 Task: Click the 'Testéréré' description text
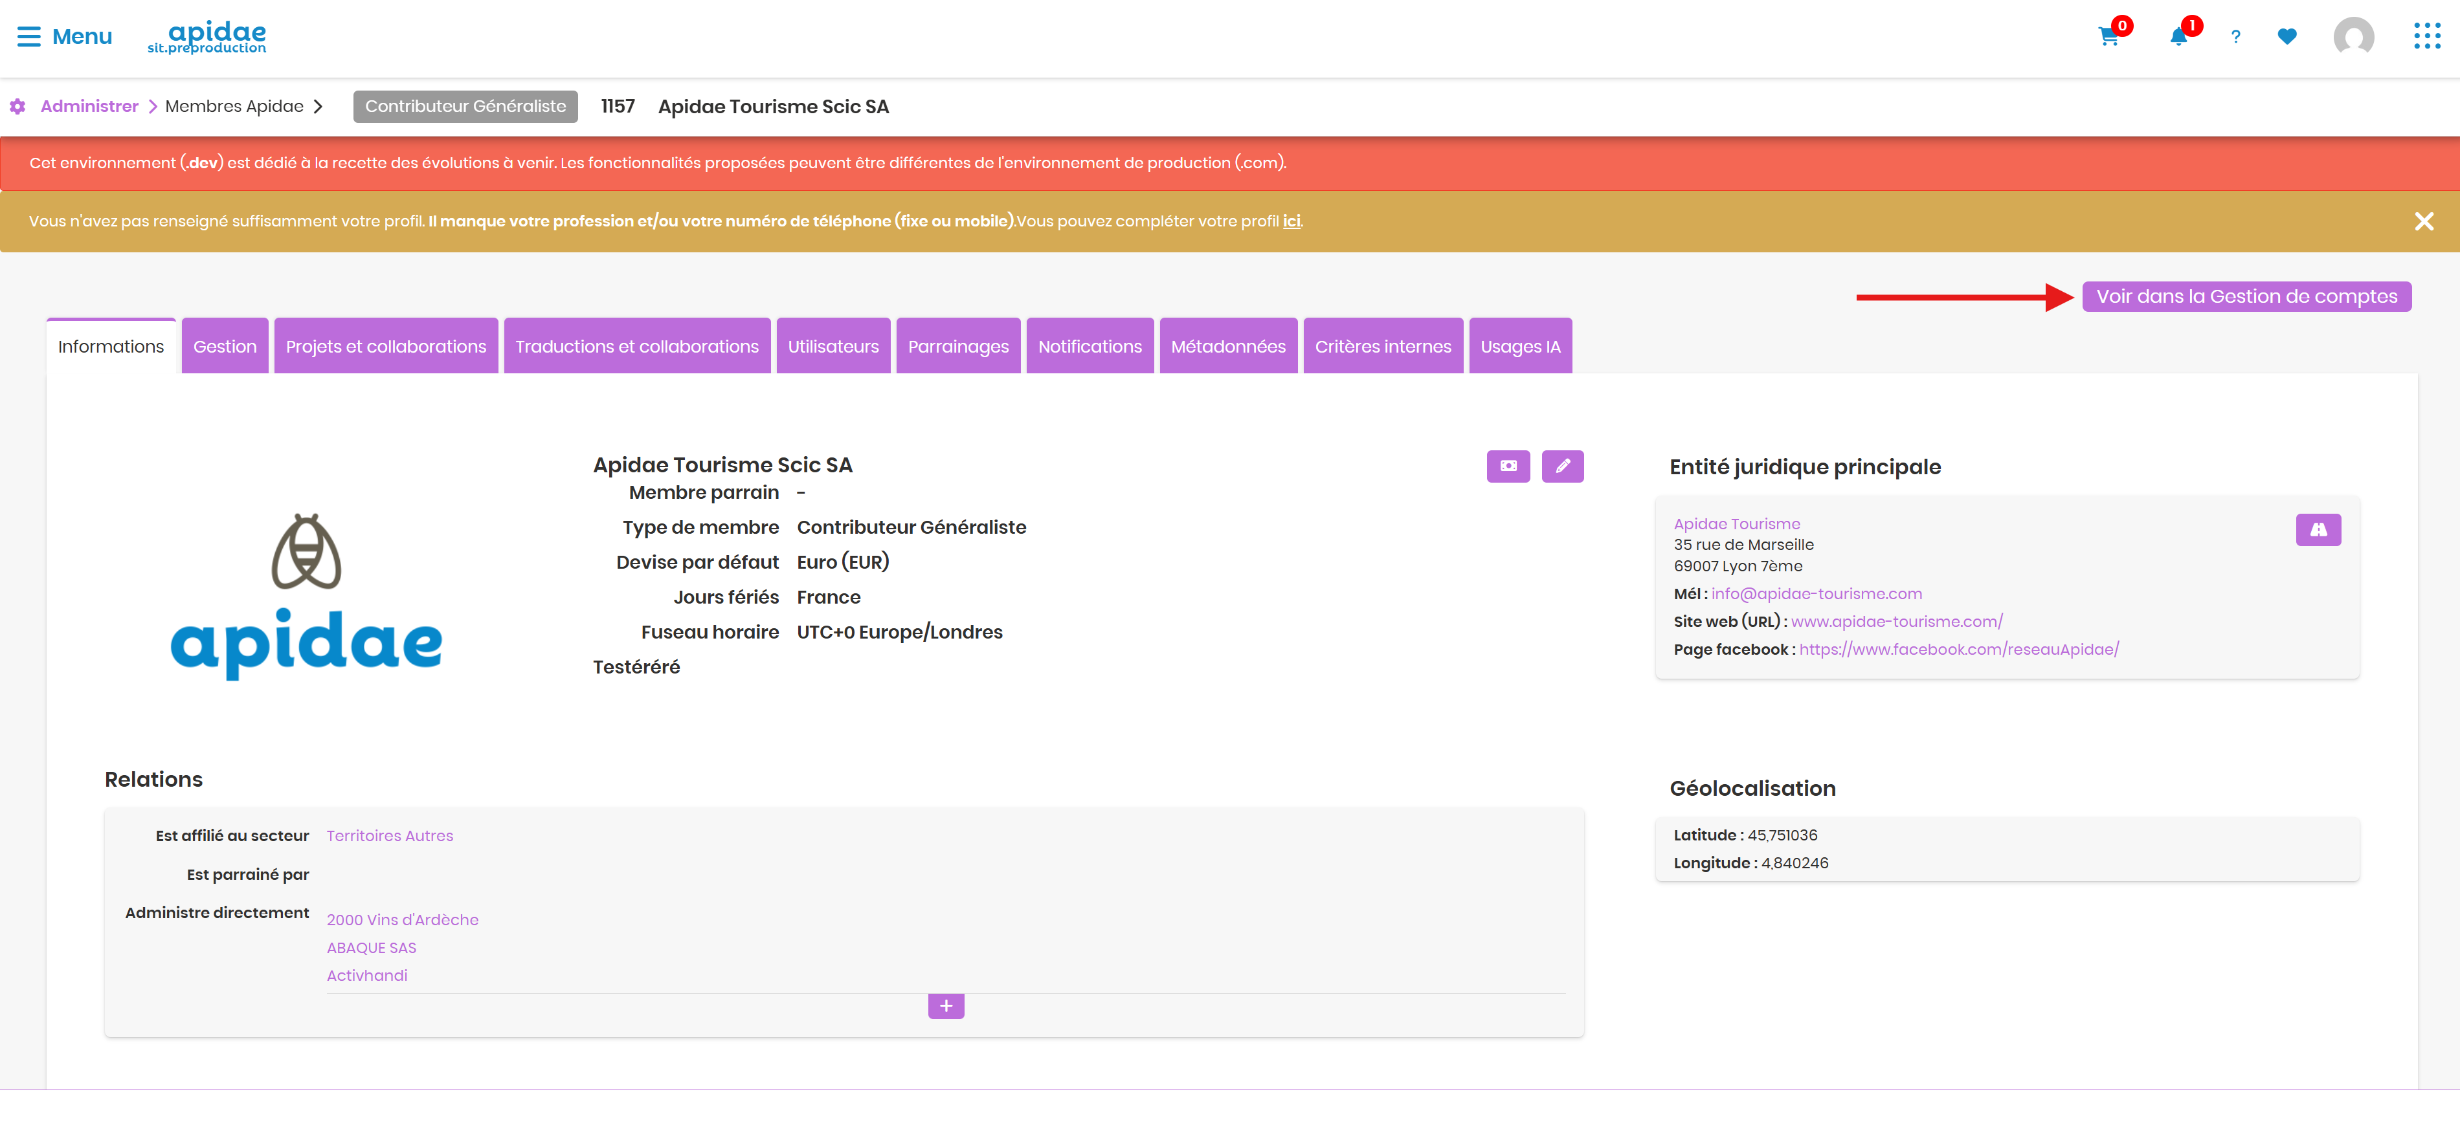coord(636,666)
